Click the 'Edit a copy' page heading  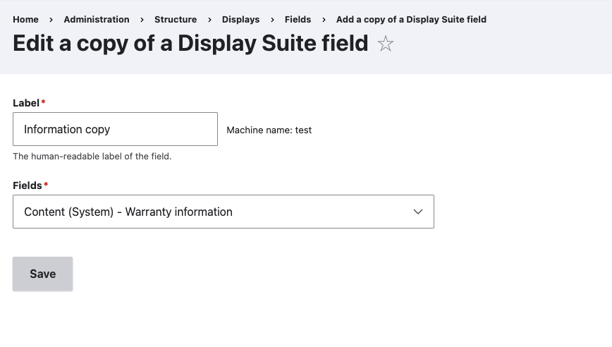tap(190, 43)
